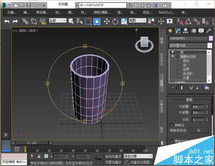The image size is (215, 166).
Task: Click the Undo arrow in main toolbar
Action: (7, 21)
